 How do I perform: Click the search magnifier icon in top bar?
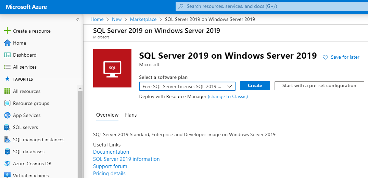[x=181, y=7]
